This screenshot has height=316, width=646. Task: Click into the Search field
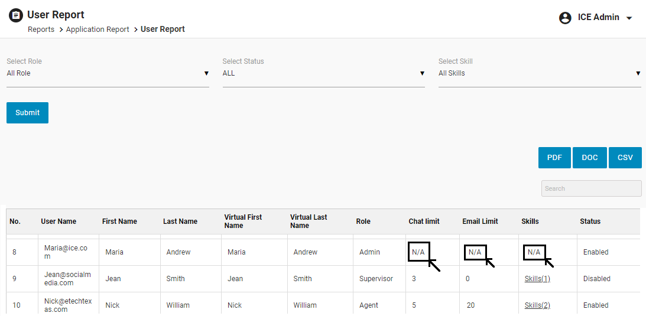pyautogui.click(x=591, y=188)
